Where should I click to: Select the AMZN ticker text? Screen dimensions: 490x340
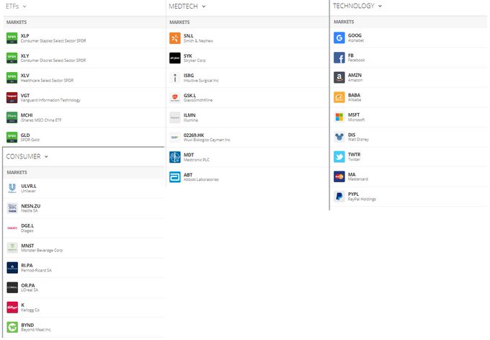(x=355, y=76)
